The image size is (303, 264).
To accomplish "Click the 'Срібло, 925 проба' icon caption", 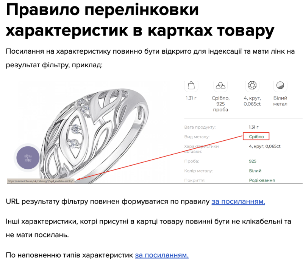I will [220, 104].
